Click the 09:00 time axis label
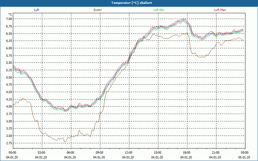The height and width of the screenshot is (161, 258). coord(99,153)
